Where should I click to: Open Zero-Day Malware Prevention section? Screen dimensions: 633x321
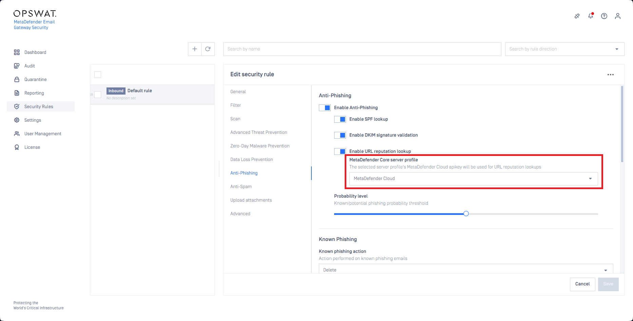[260, 146]
